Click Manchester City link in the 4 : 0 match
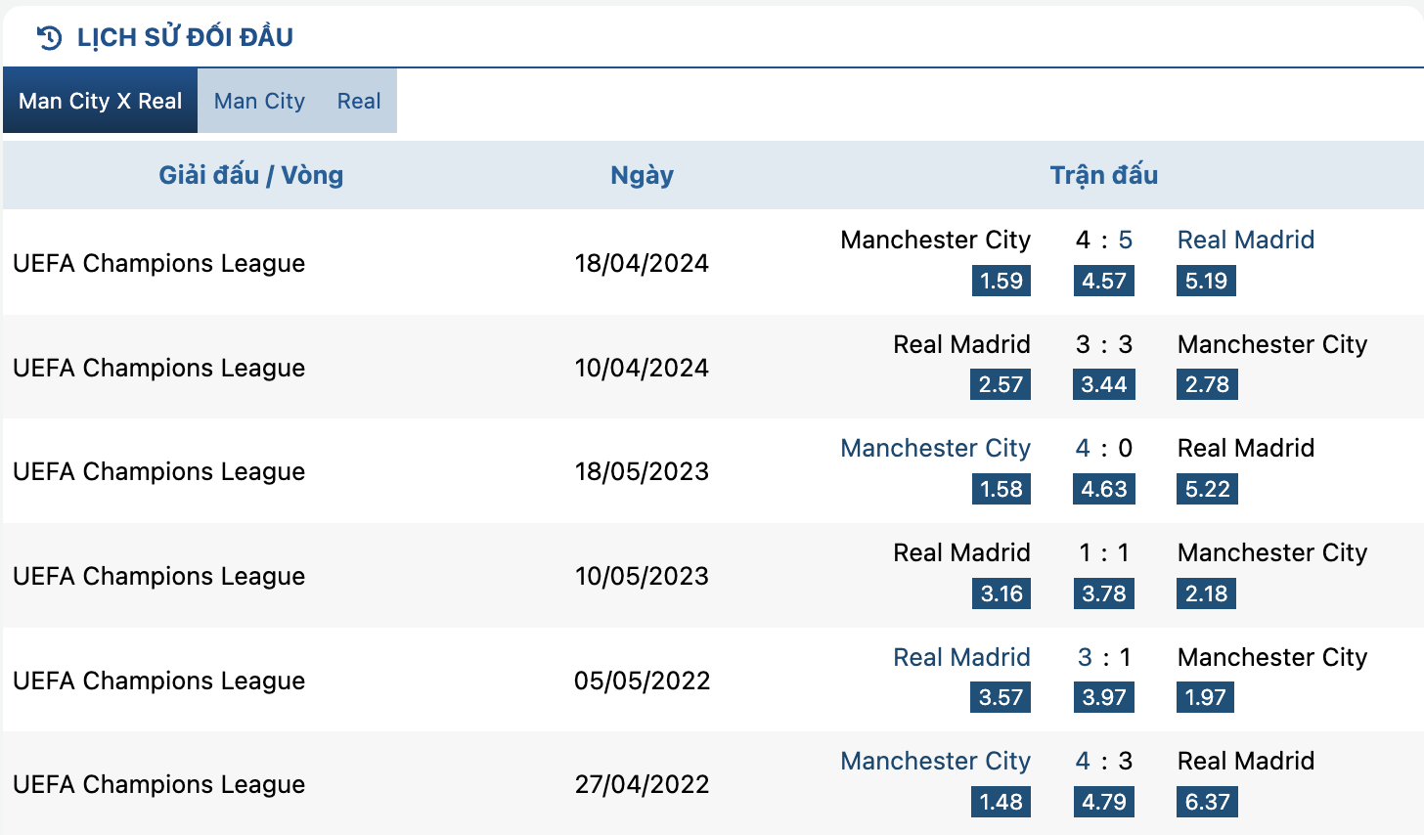This screenshot has width=1424, height=835. (935, 448)
